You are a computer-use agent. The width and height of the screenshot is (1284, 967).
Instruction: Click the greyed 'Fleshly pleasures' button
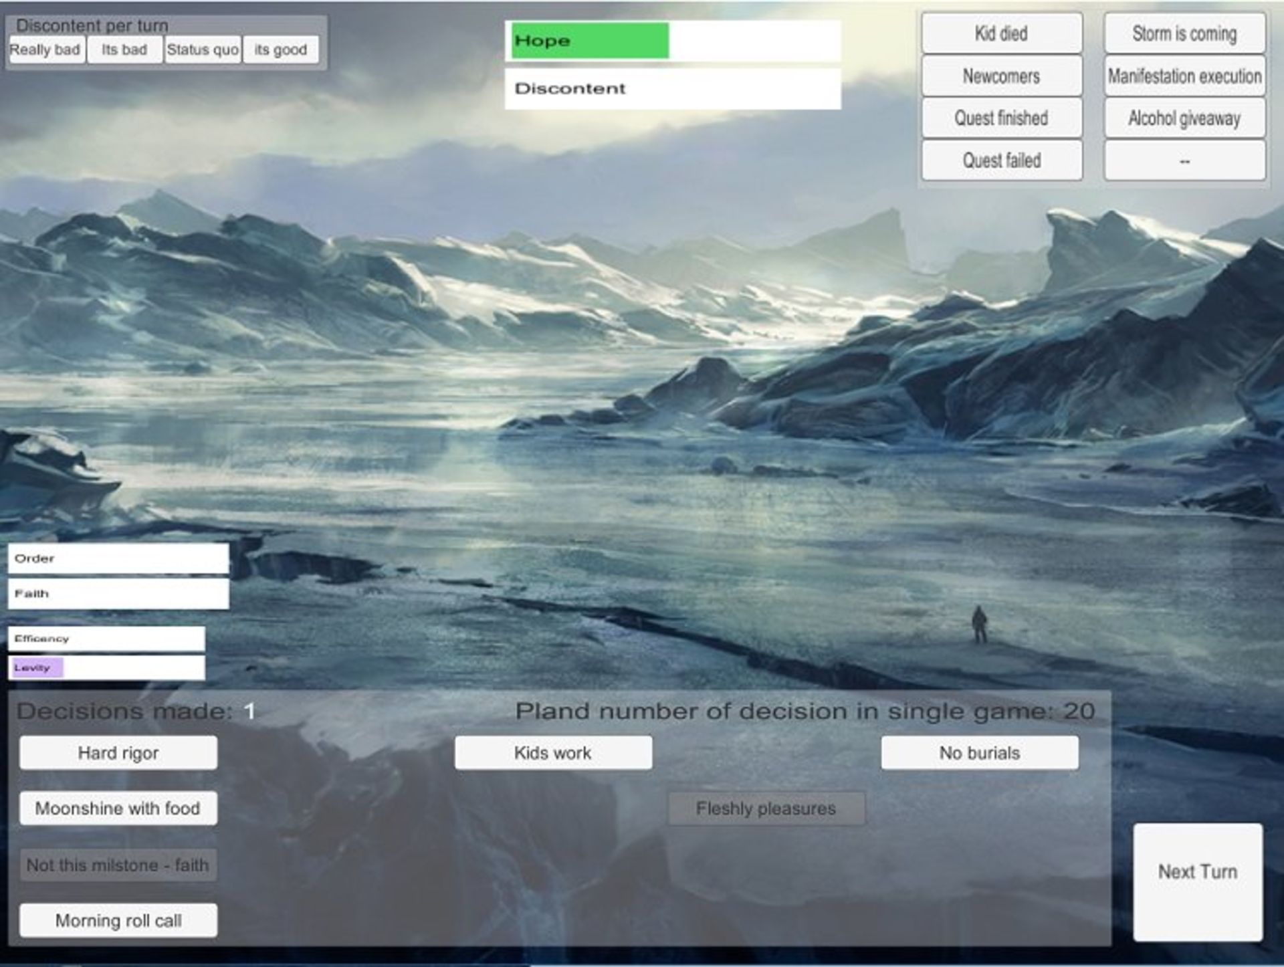pos(766,809)
